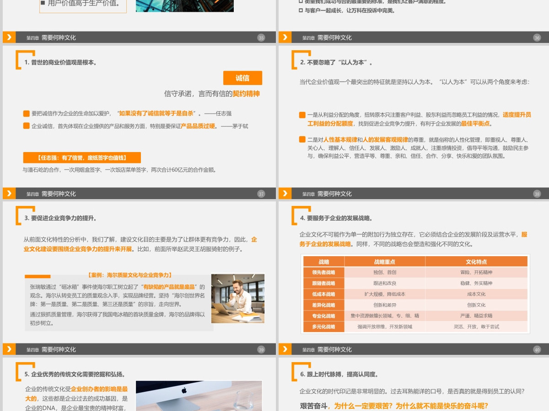Click the "案例：海尔质量文化与企业竞争力" caption
The height and width of the screenshot is (411, 549).
(x=129, y=275)
